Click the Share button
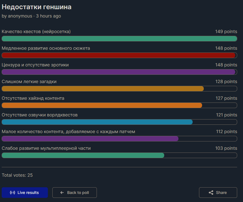This screenshot has height=202, width=243. (218, 193)
